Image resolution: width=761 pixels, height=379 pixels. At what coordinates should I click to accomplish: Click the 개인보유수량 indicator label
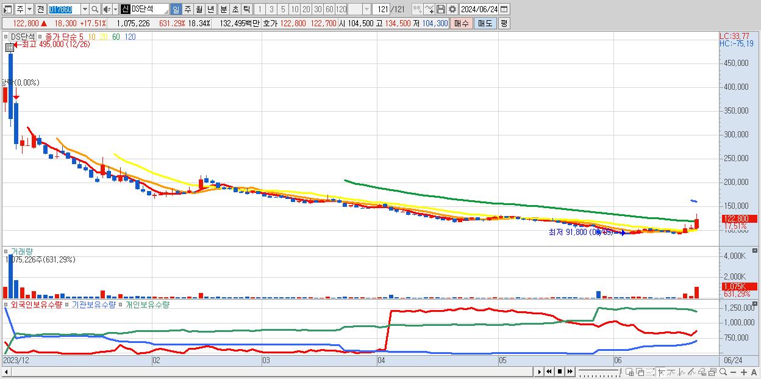click(147, 304)
